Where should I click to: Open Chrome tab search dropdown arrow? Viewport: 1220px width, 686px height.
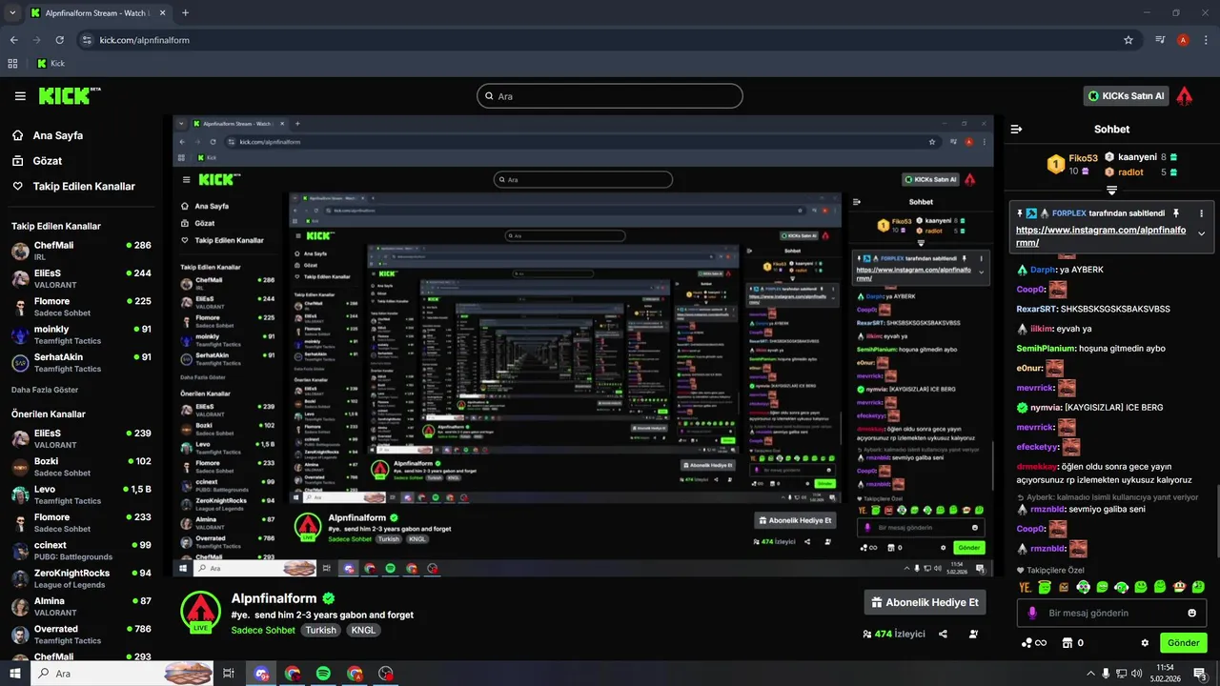click(12, 12)
